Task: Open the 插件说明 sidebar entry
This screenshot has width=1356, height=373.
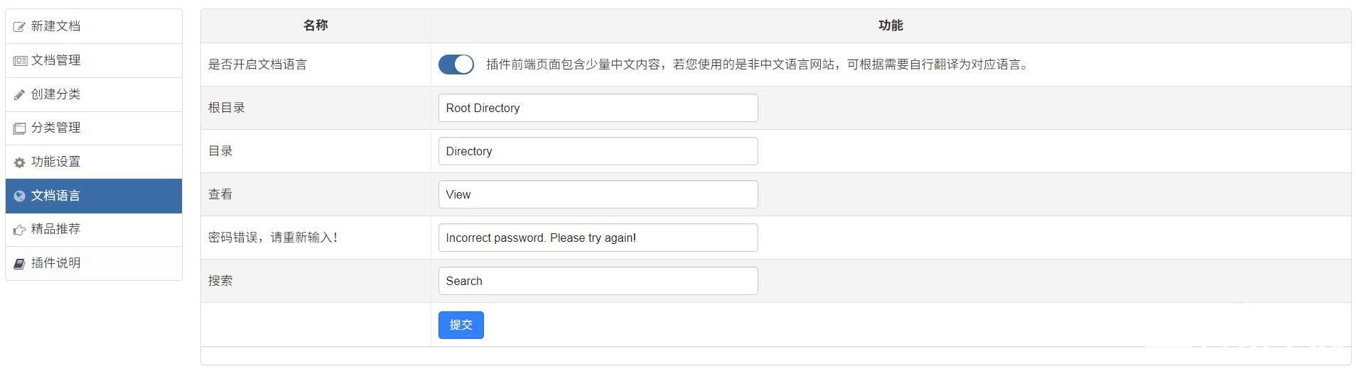Action: pyautogui.click(x=94, y=263)
